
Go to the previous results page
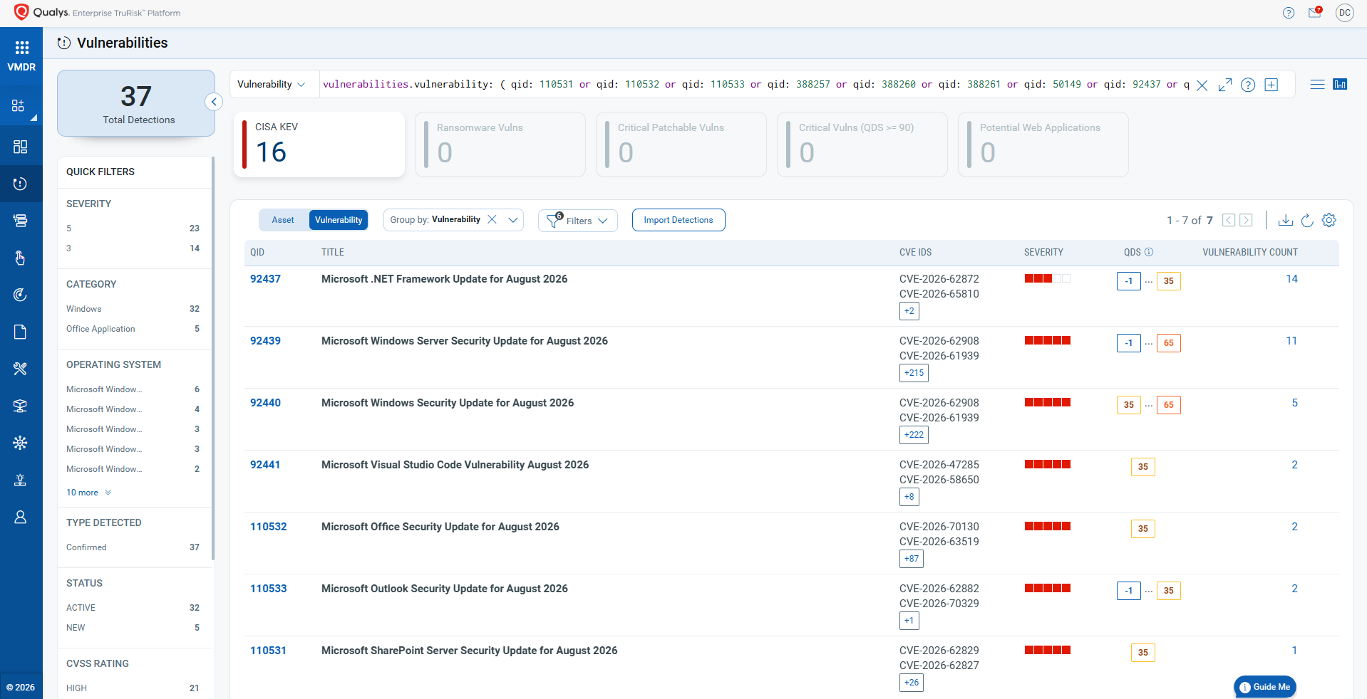coord(1229,220)
